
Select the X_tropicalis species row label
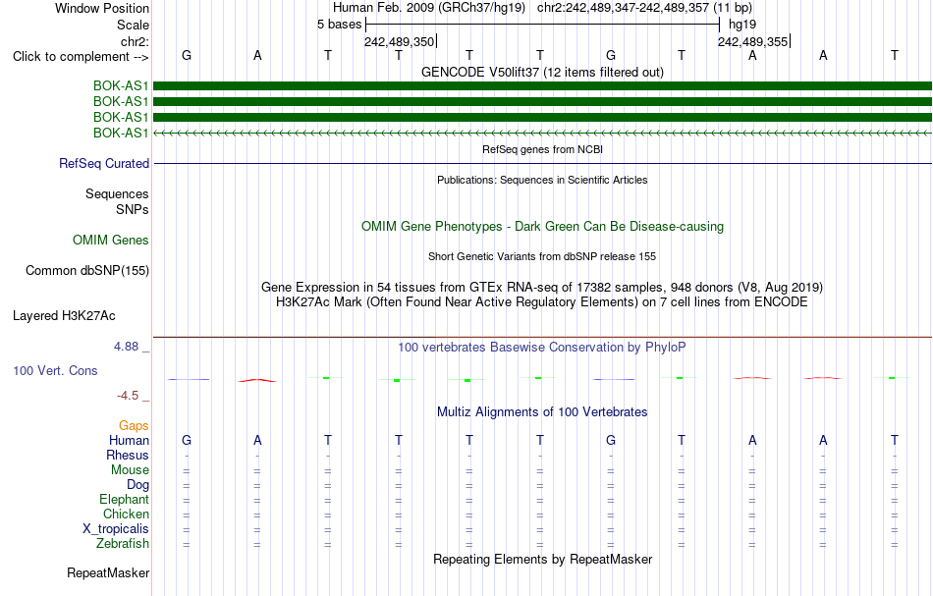116,529
